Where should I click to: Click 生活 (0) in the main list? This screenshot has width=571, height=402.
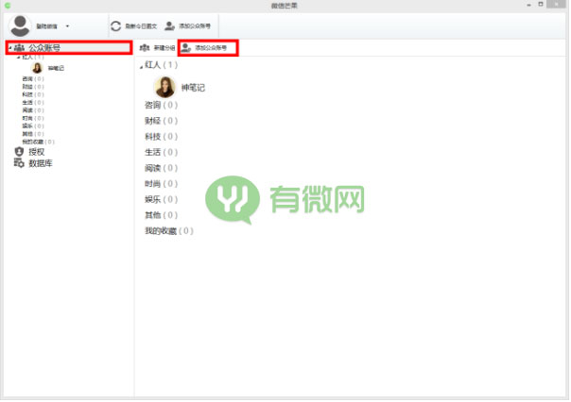point(162,152)
